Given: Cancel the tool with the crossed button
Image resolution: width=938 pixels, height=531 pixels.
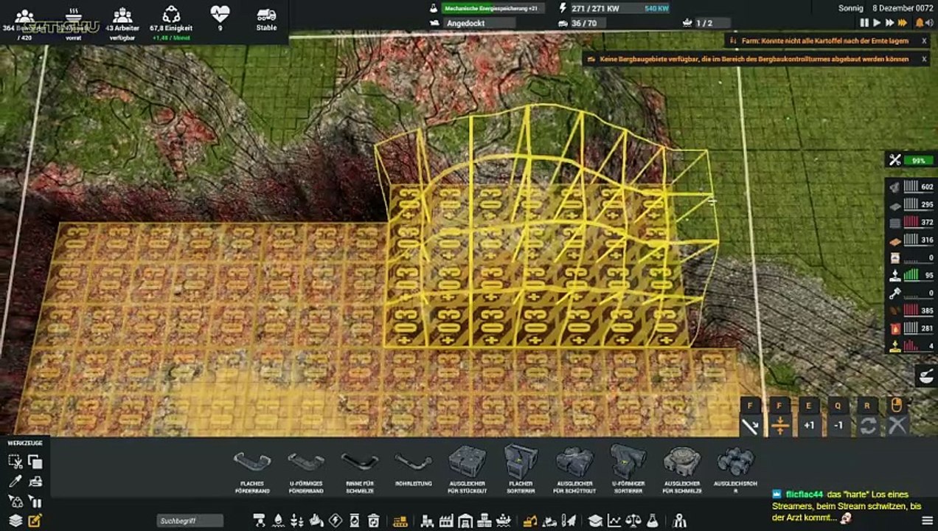Looking at the screenshot, I should click(897, 426).
